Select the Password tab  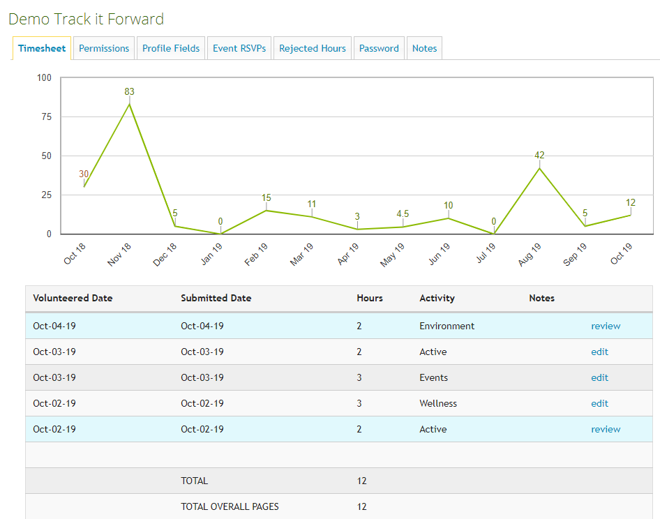(x=379, y=48)
